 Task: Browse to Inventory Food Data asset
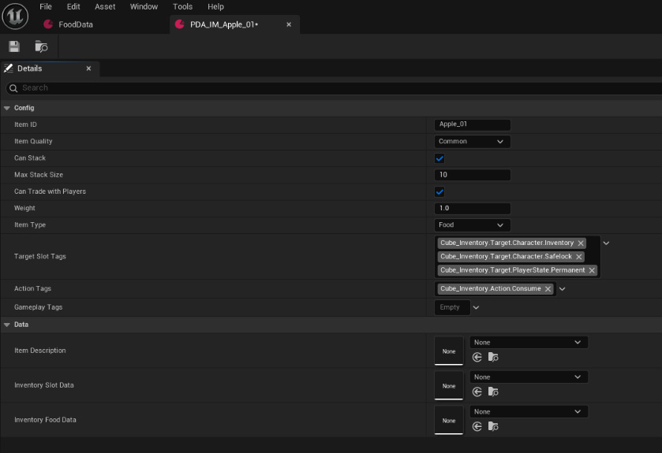[x=493, y=426]
